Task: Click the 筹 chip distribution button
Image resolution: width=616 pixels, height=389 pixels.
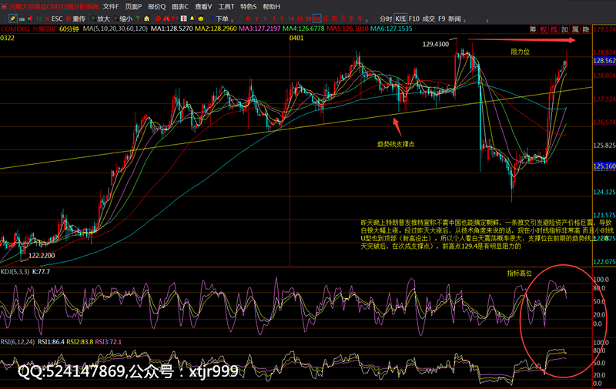Action: [533, 29]
